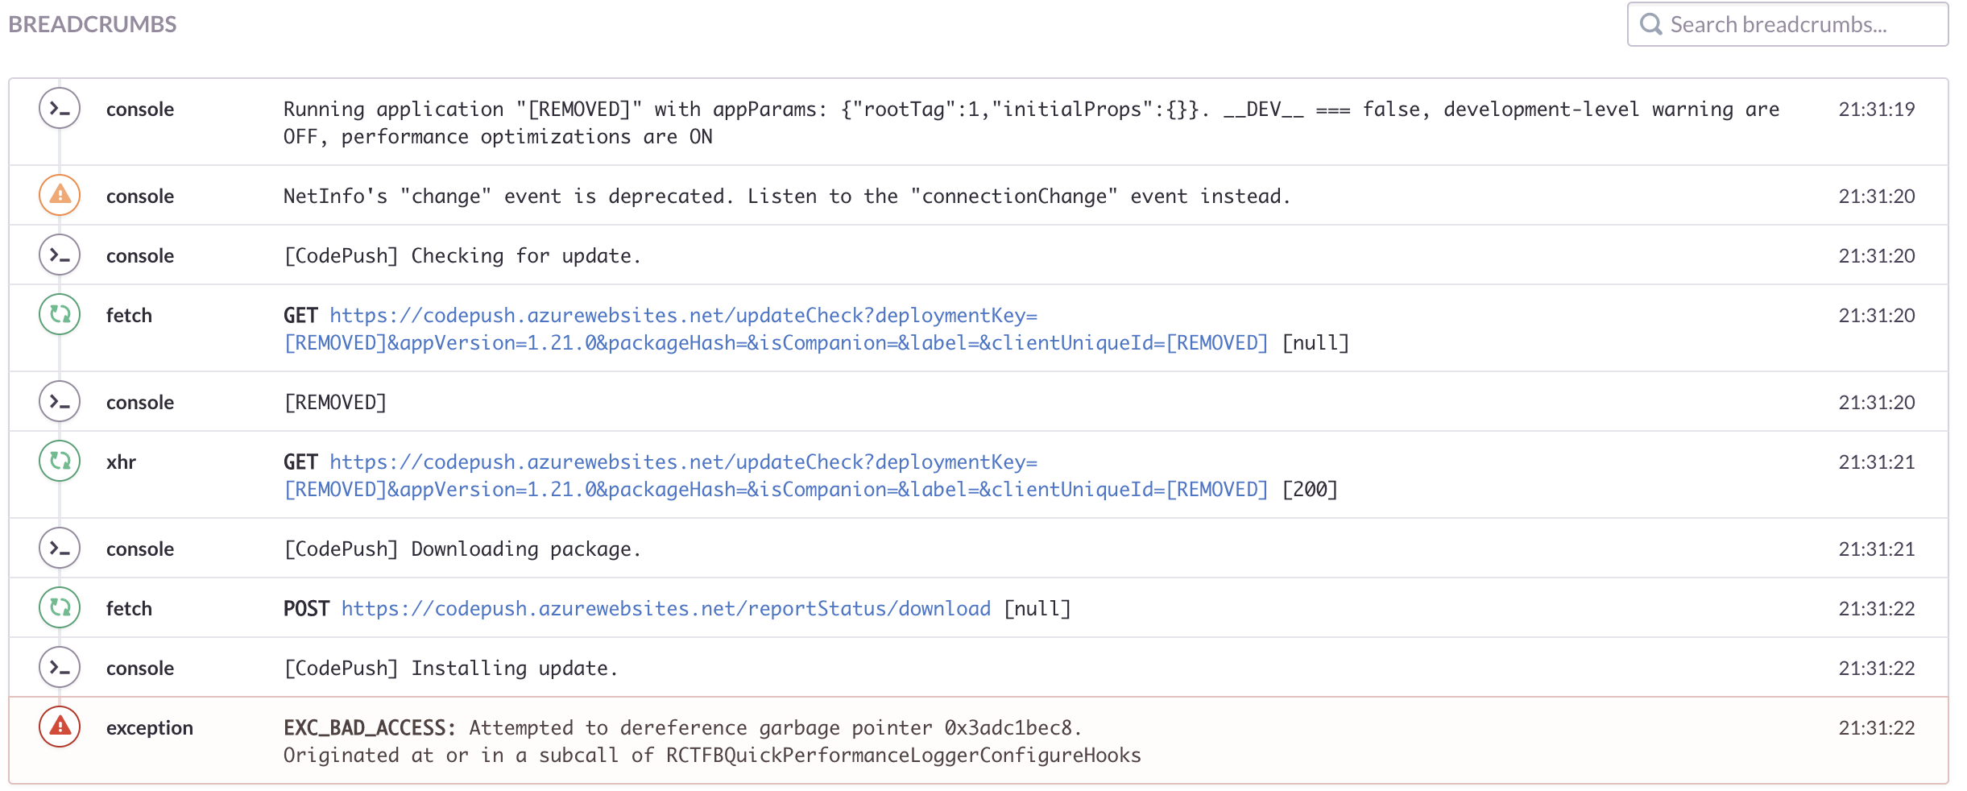Click inside the Search breadcrumbs field

pos(1796,24)
